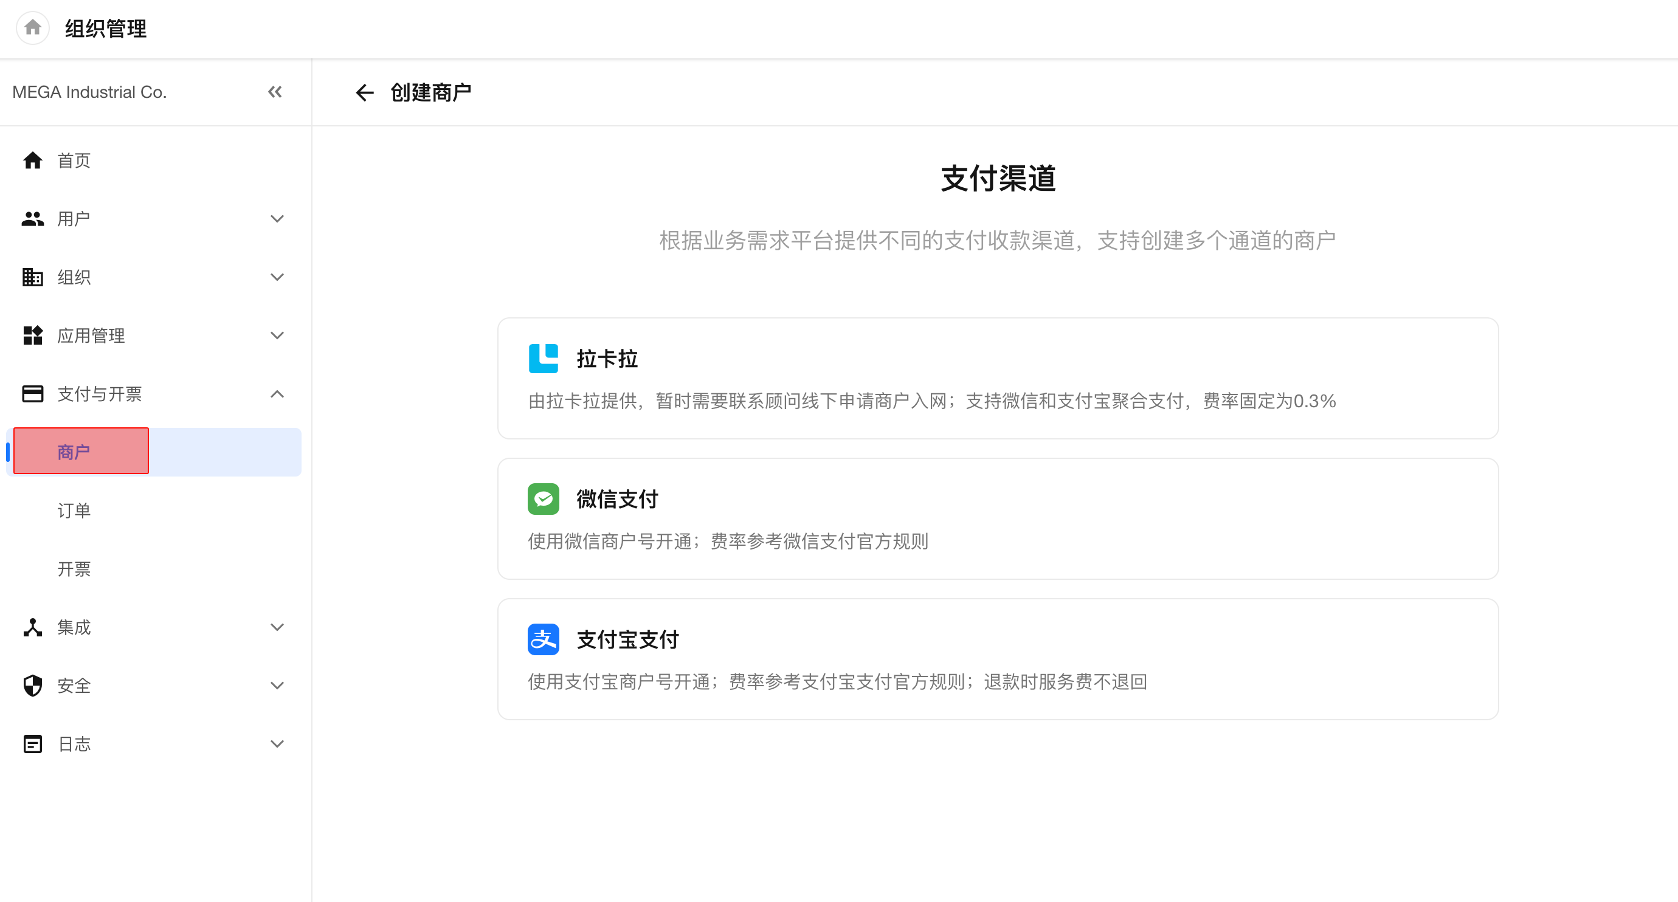
Task: Choose the 拉卡拉 payment channel card
Action: tap(998, 379)
